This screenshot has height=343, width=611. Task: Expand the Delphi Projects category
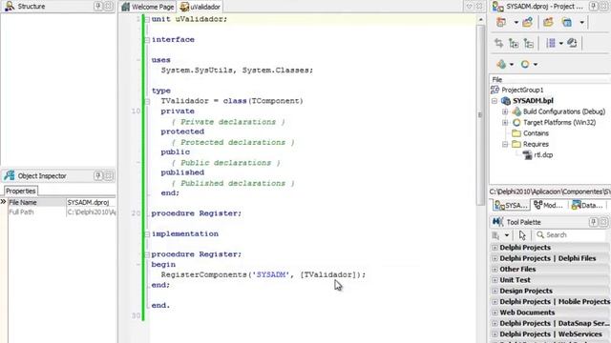(x=495, y=248)
